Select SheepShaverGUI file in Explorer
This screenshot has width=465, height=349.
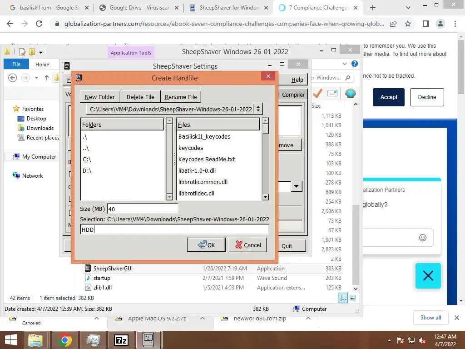(213, 268)
